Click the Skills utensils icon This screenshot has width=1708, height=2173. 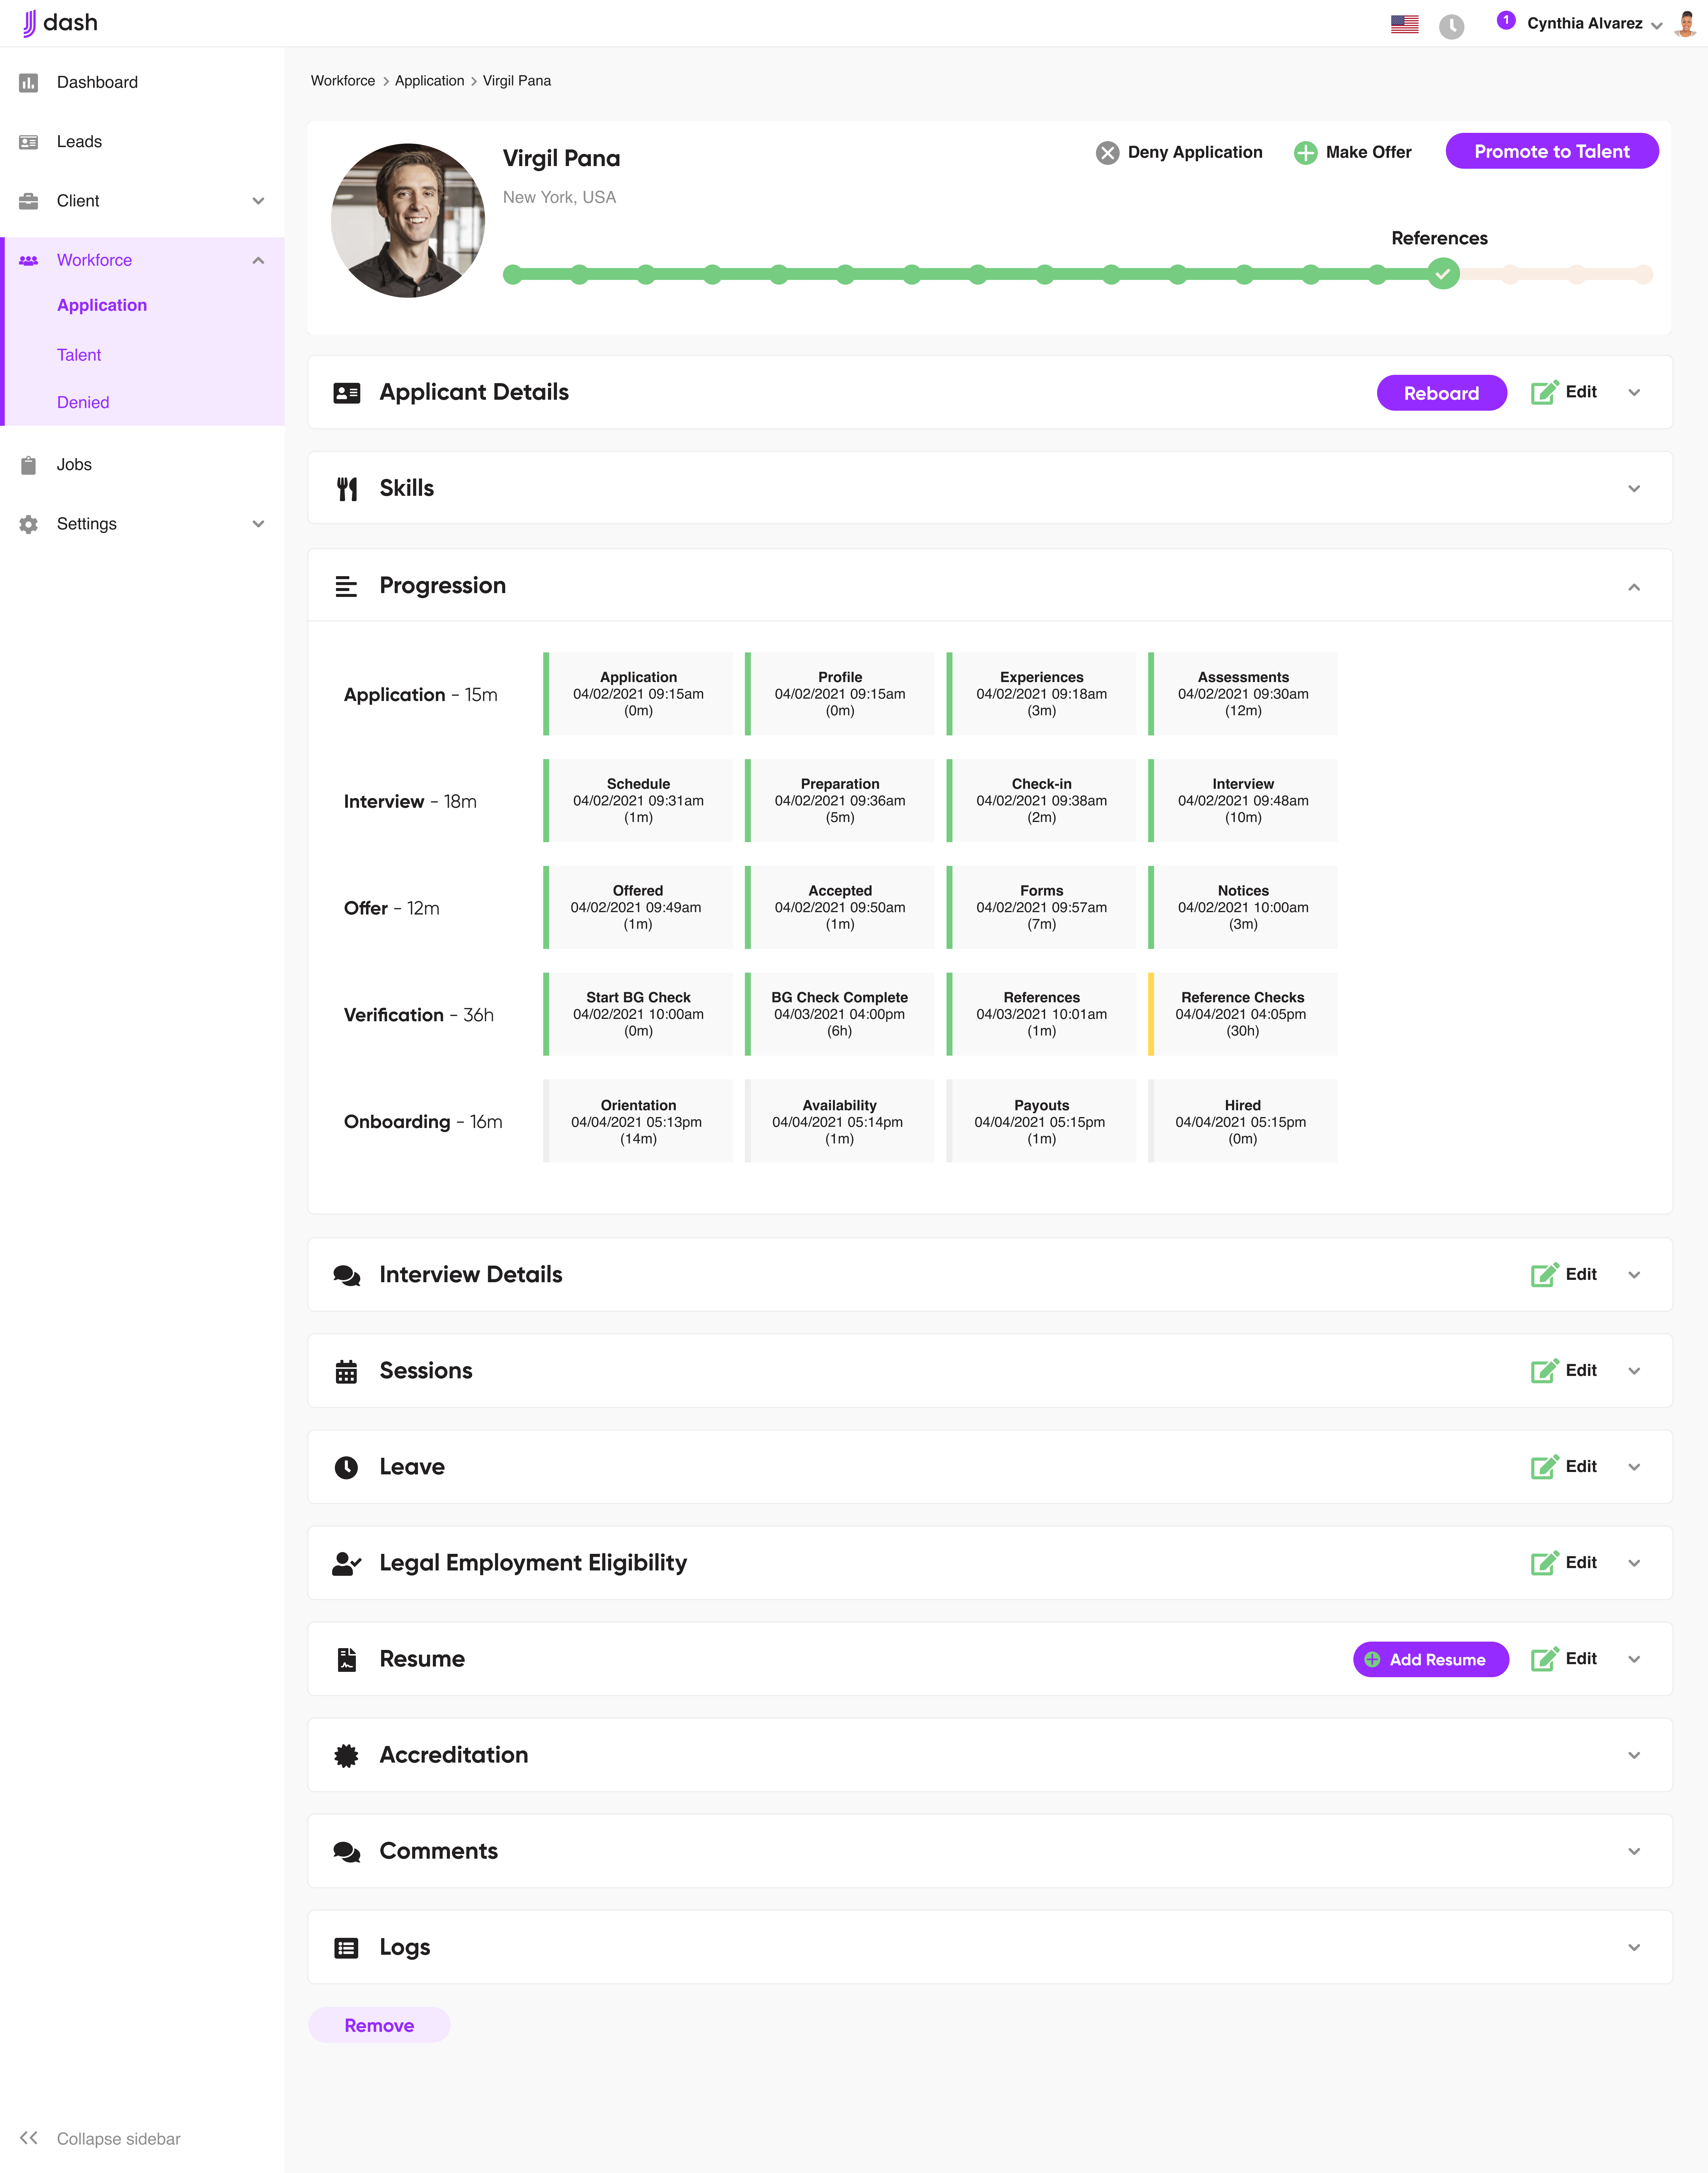coord(347,489)
